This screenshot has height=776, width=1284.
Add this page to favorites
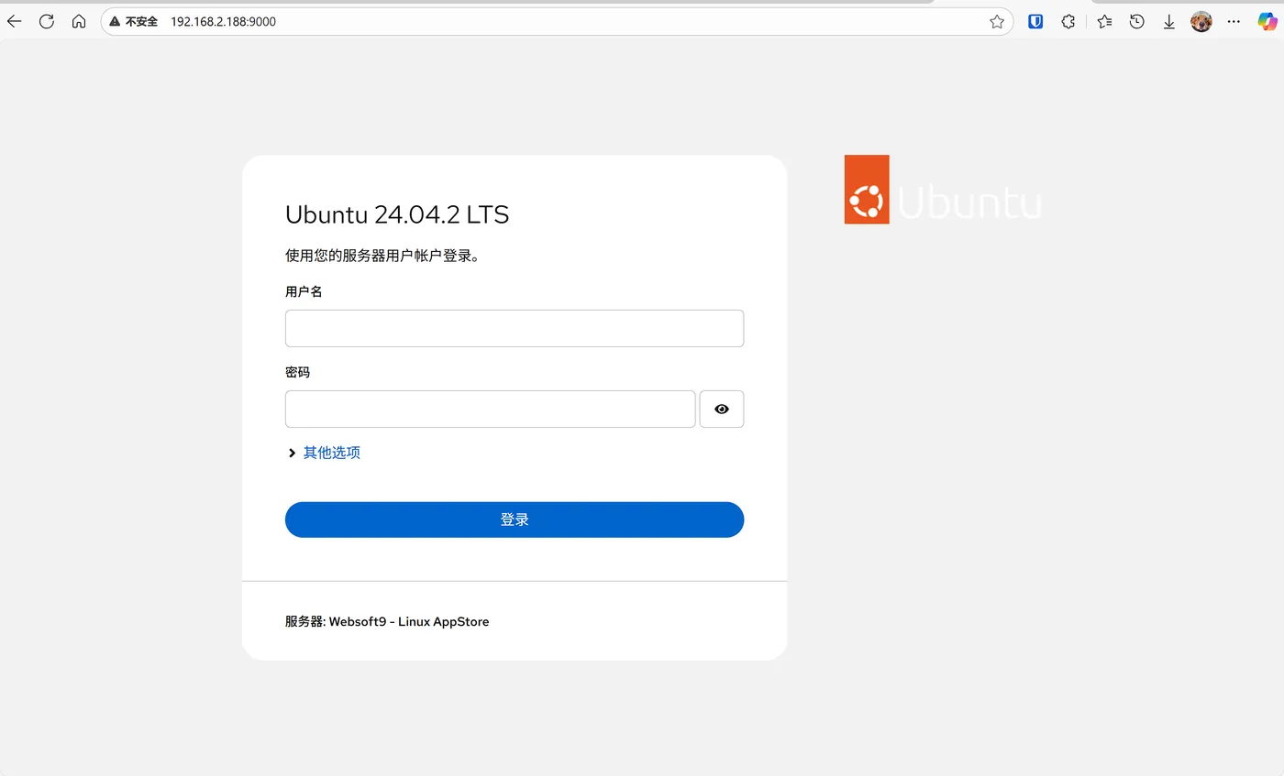tap(997, 22)
